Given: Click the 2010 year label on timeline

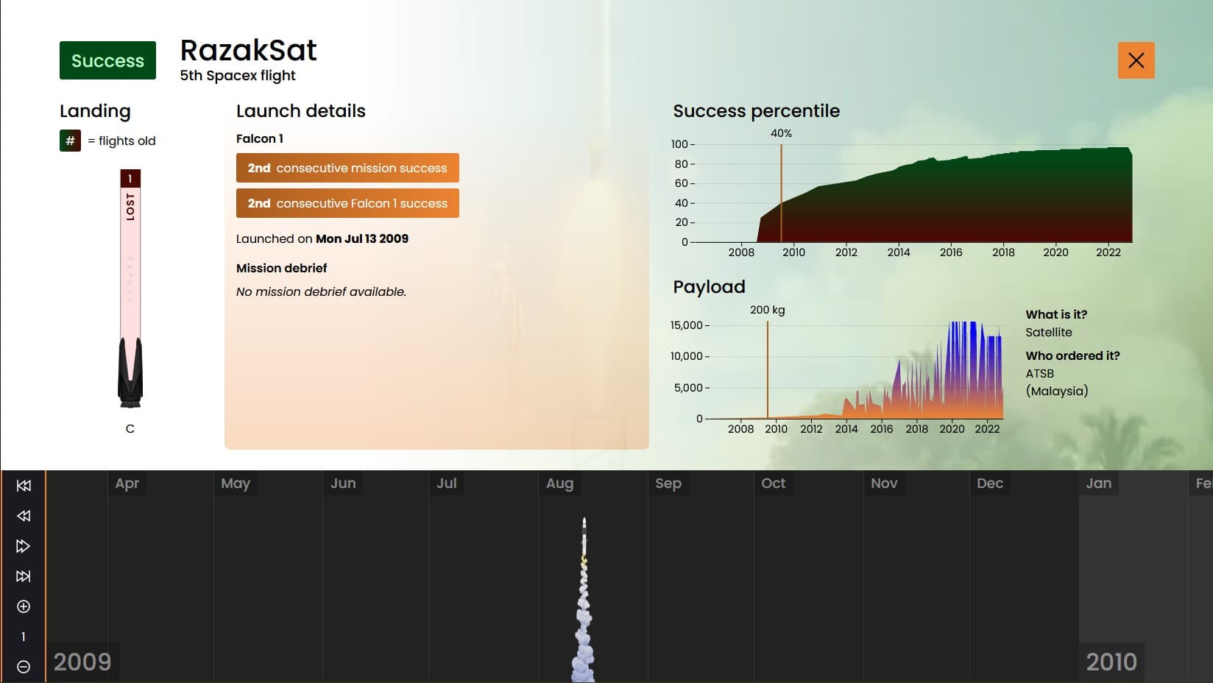Looking at the screenshot, I should click(x=1111, y=662).
